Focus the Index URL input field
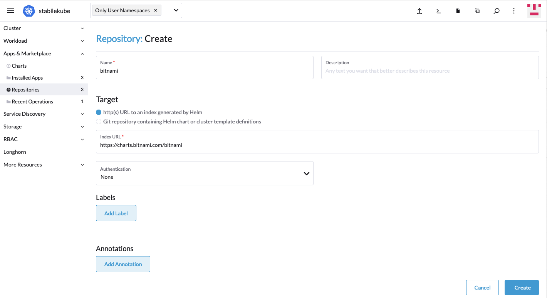 coord(317,142)
